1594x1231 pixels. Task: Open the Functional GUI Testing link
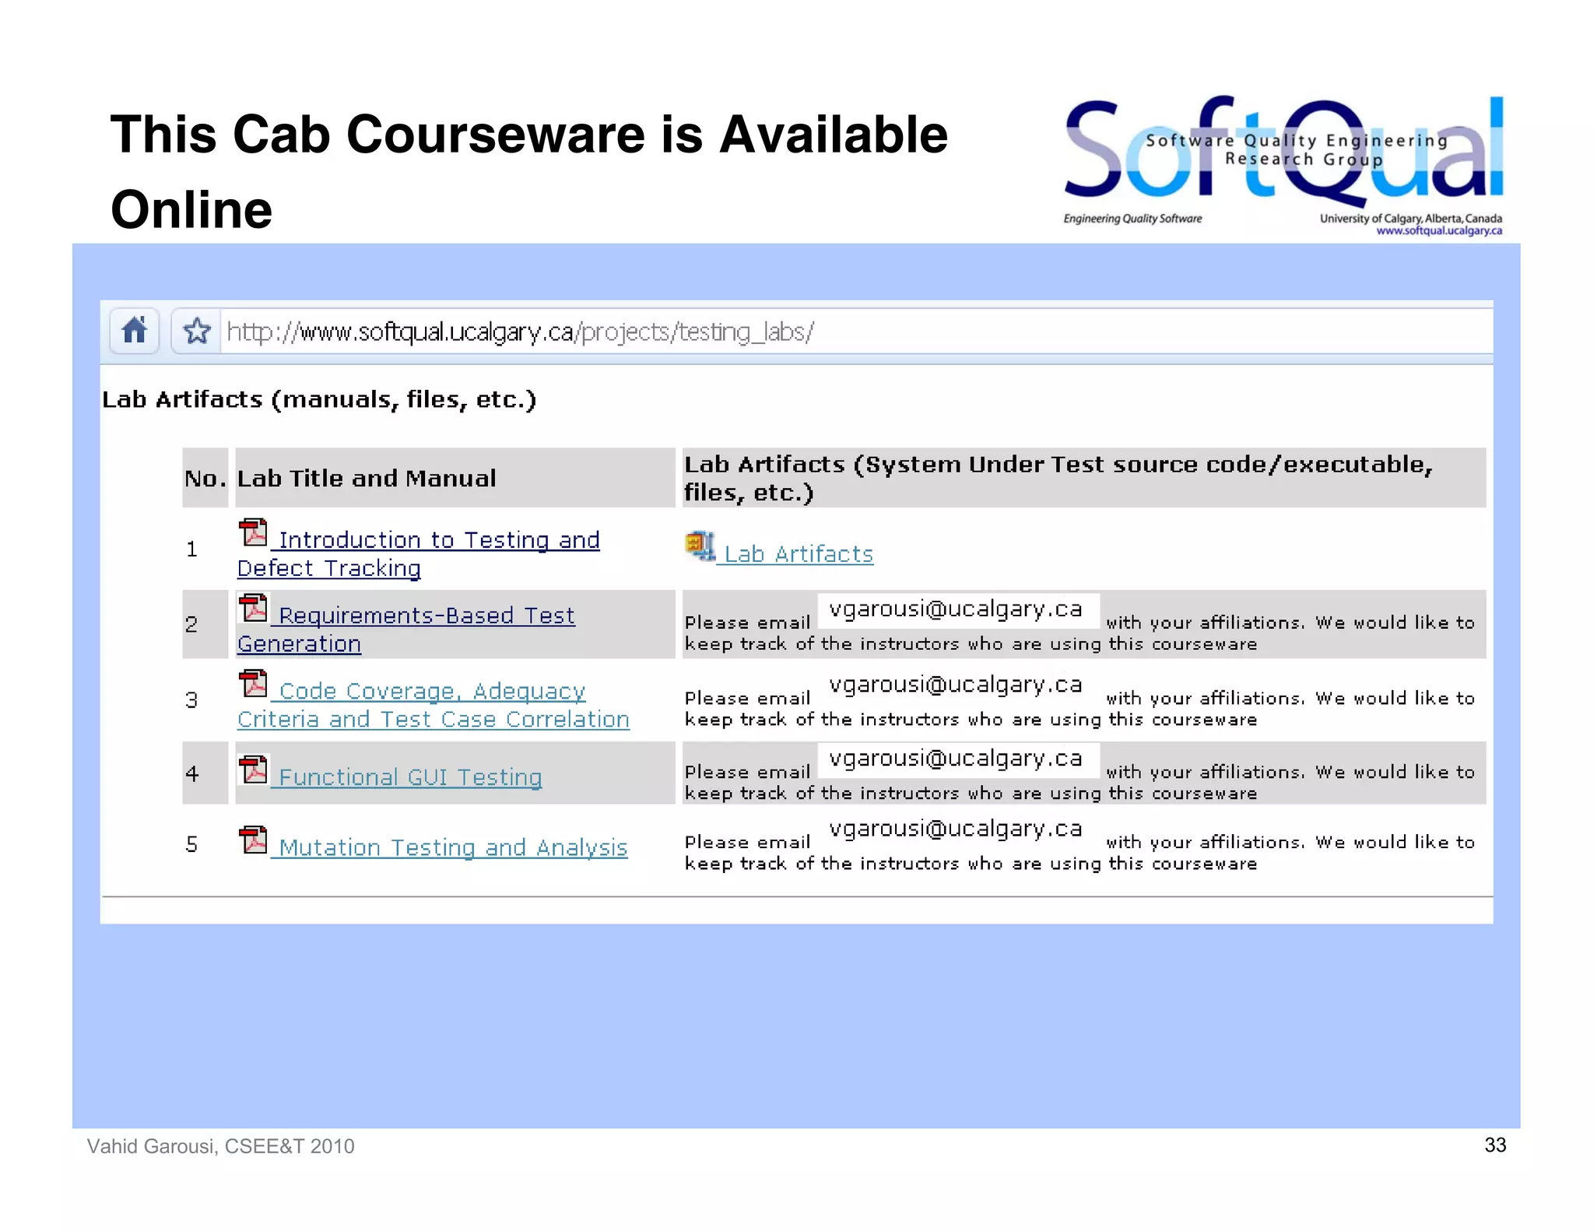410,777
